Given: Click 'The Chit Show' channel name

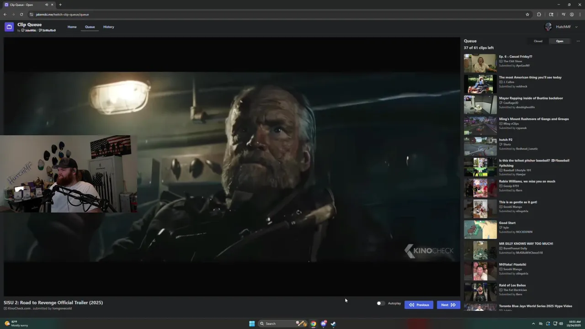Looking at the screenshot, I should (512, 61).
